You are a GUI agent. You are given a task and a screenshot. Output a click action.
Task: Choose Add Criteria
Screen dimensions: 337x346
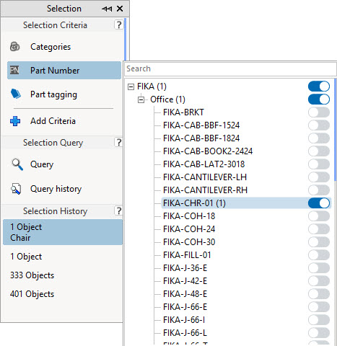point(64,121)
